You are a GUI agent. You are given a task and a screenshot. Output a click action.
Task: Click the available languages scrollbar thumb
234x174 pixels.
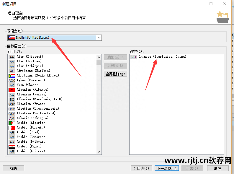tap(99, 62)
